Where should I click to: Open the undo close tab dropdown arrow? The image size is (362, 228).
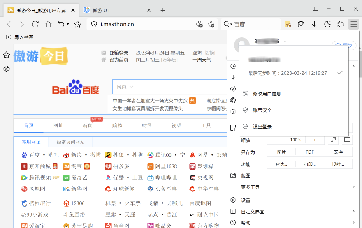point(68,24)
